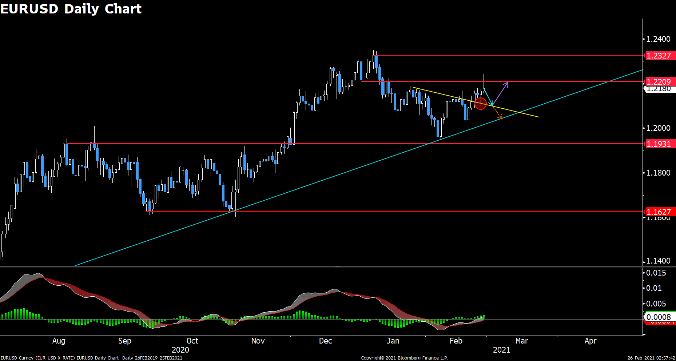Click the 2021 year label
676x361 pixels.
[x=502, y=350]
